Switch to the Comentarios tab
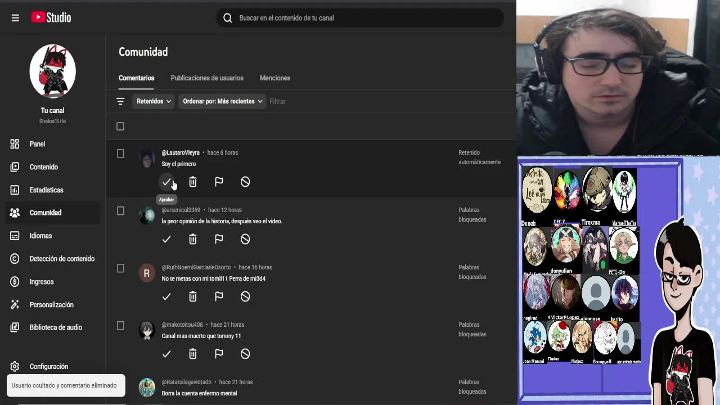The width and height of the screenshot is (720, 405). (136, 78)
